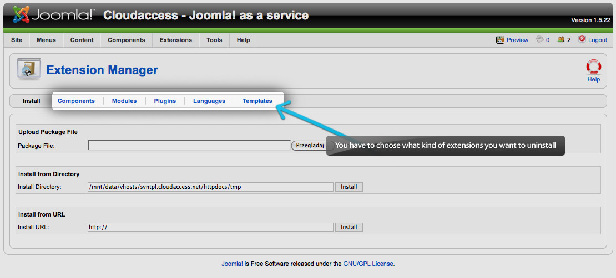Image resolution: width=616 pixels, height=278 pixels.
Task: Switch to the Templates tab
Action: point(257,101)
